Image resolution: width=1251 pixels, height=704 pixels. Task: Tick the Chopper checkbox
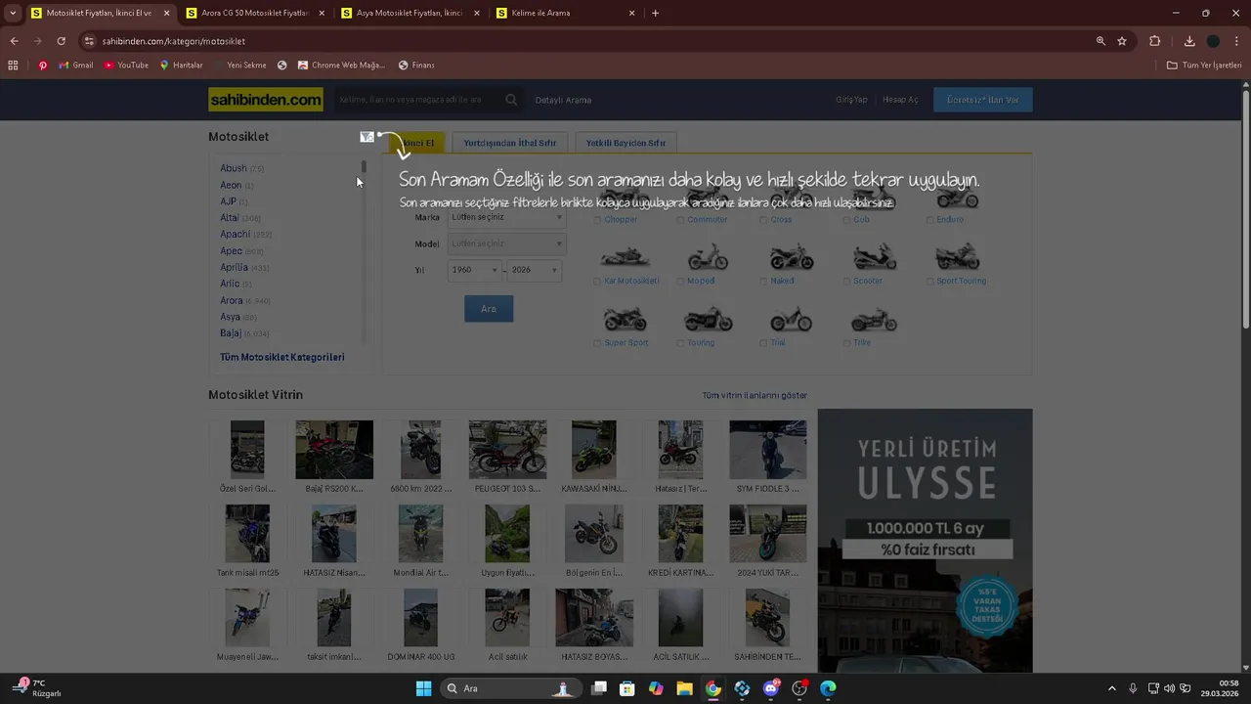coord(598,220)
